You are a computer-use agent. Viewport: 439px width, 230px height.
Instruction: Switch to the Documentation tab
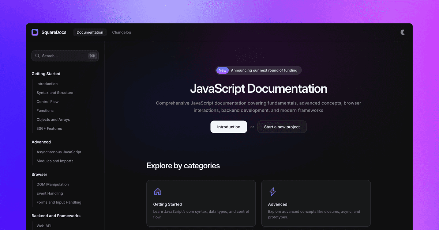90,32
